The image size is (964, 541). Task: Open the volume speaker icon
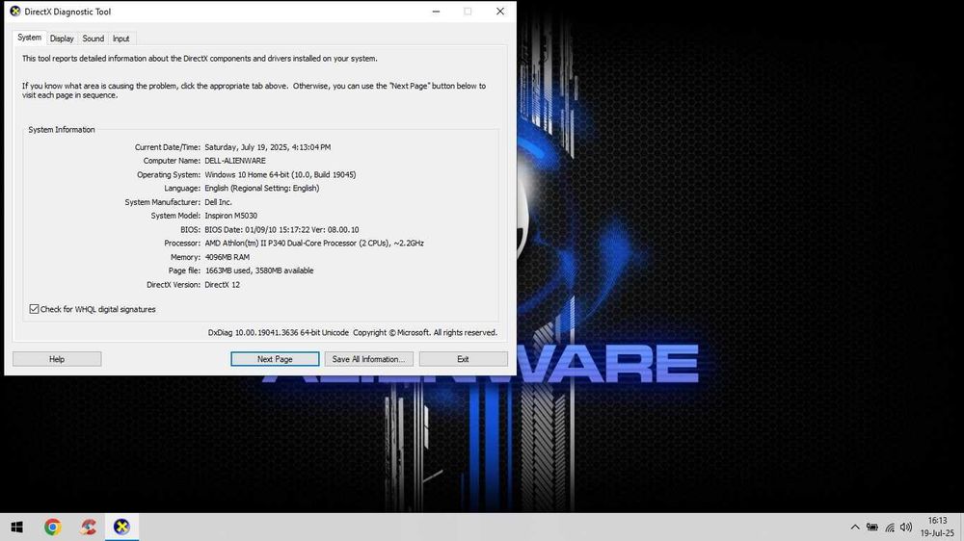pyautogui.click(x=906, y=527)
